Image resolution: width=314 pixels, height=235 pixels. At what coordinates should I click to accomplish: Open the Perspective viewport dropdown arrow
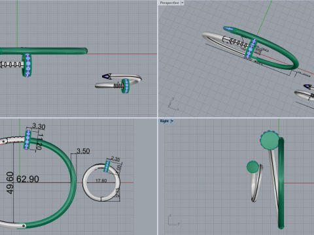pyautogui.click(x=183, y=3)
